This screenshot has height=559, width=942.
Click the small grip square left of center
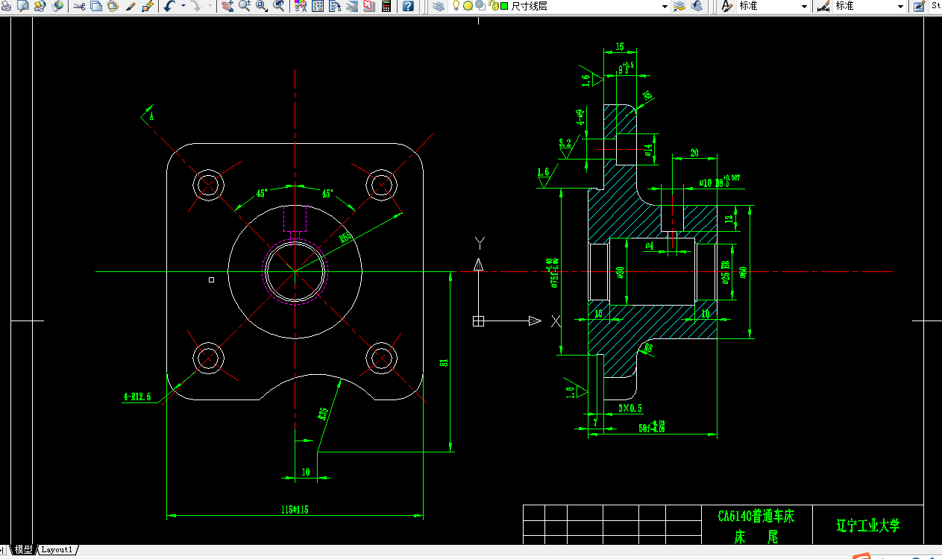(211, 279)
